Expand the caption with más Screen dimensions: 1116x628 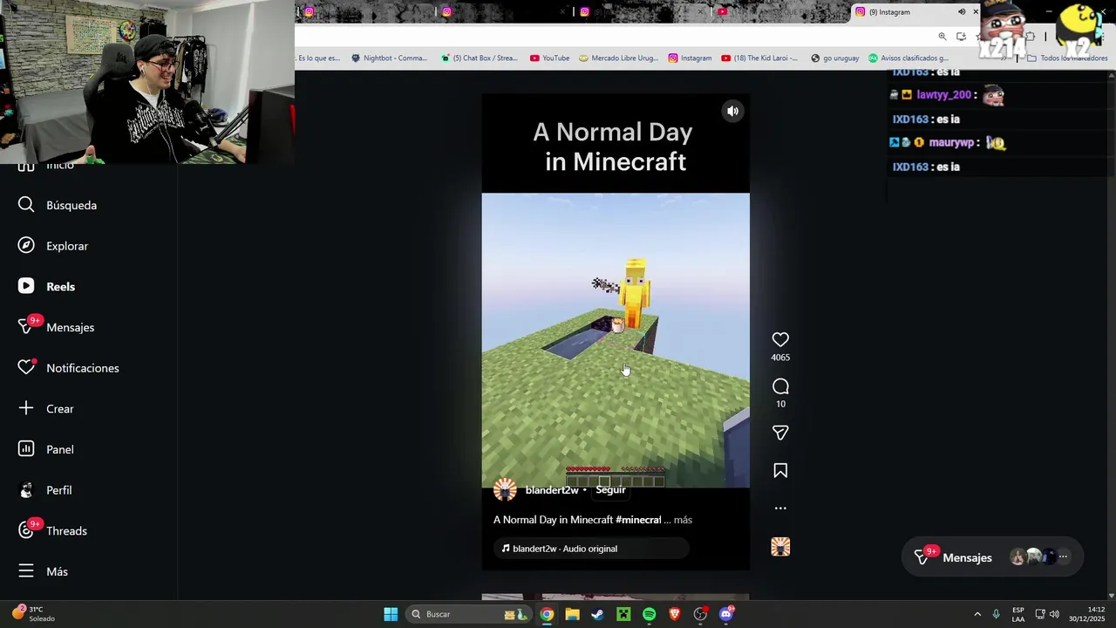click(683, 520)
